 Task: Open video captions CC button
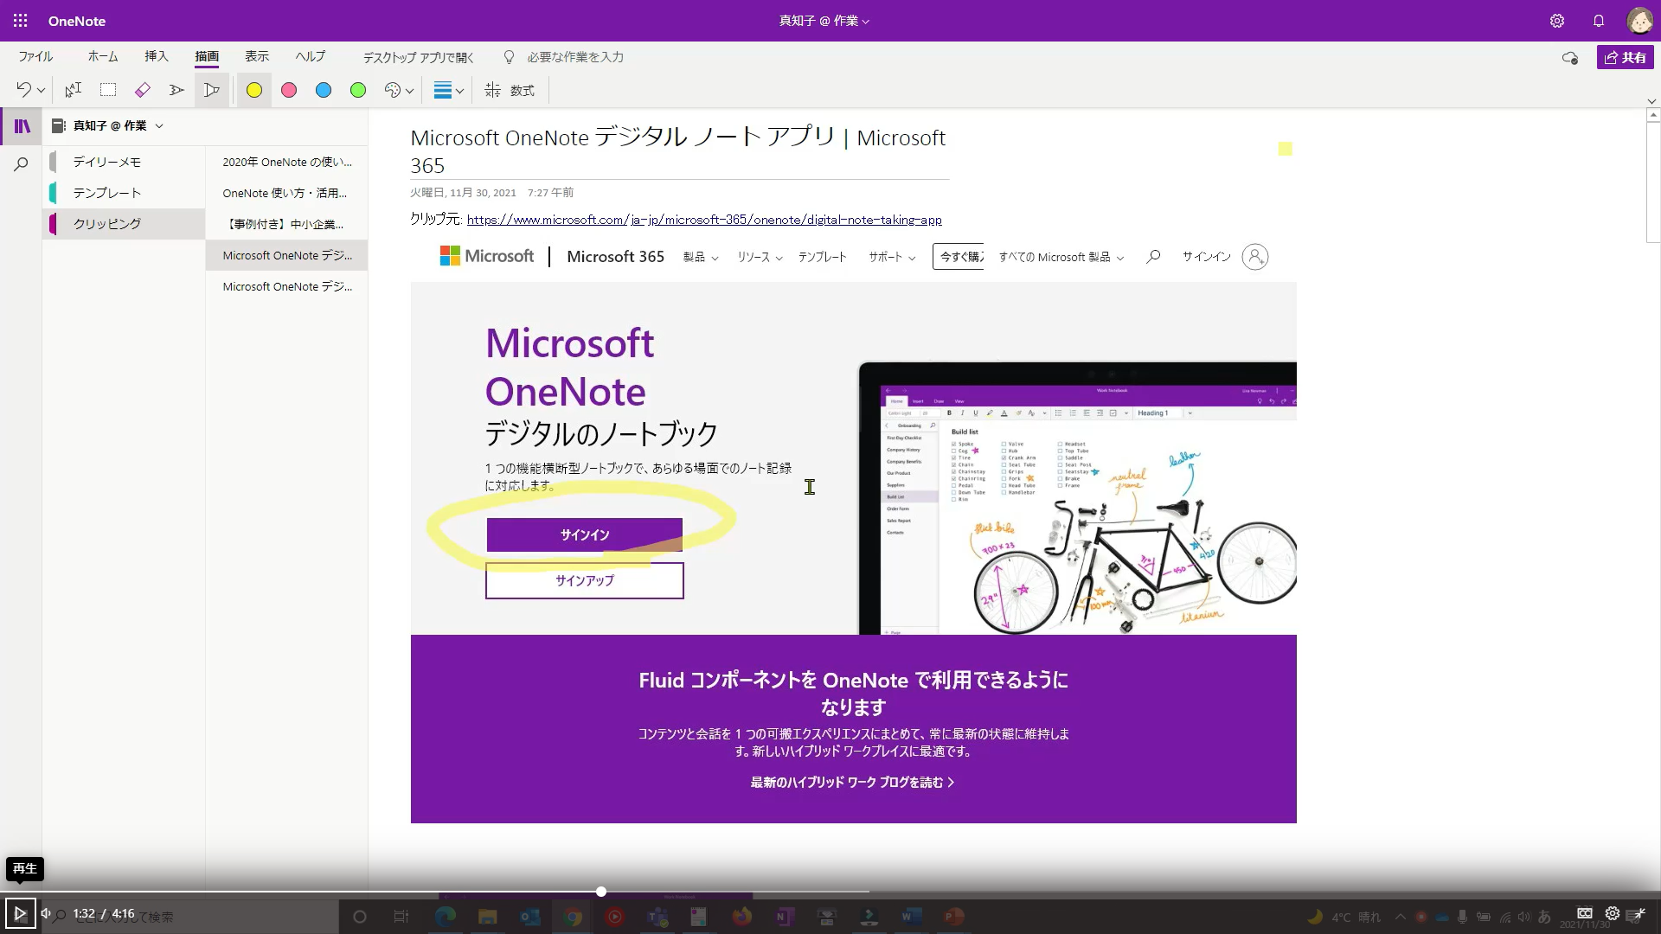point(1585,913)
